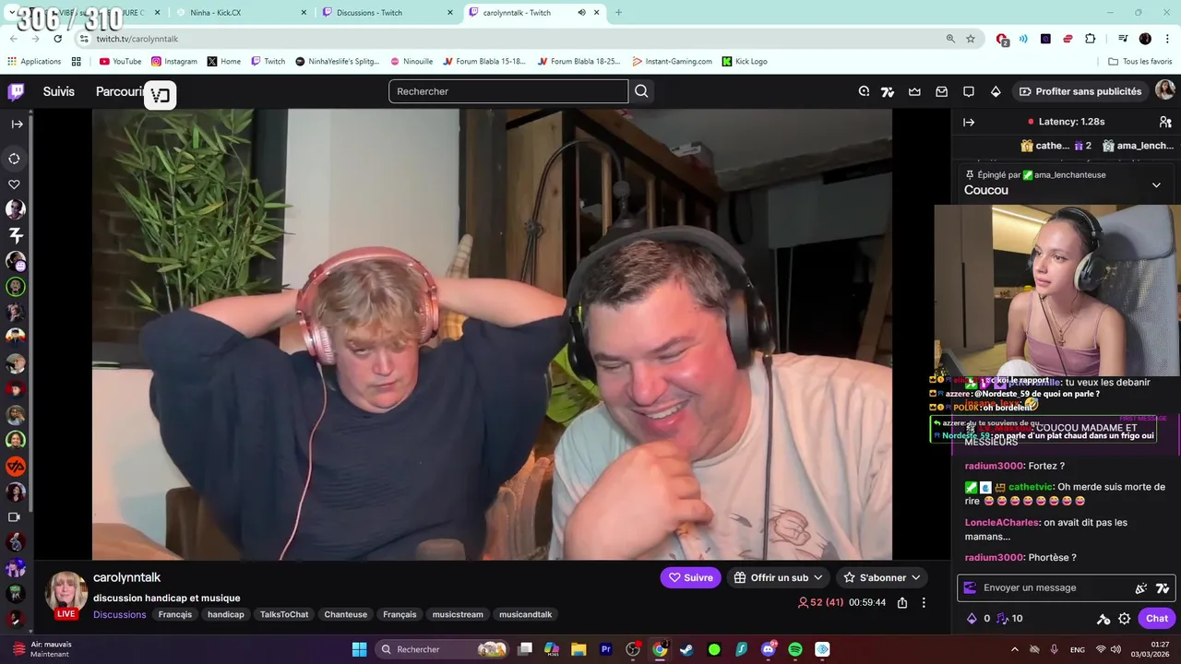Click the camera icon in left sidebar
Image resolution: width=1181 pixels, height=664 pixels.
tap(15, 517)
